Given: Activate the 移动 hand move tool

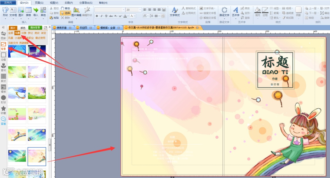Looking at the screenshot, I should coord(65,8).
